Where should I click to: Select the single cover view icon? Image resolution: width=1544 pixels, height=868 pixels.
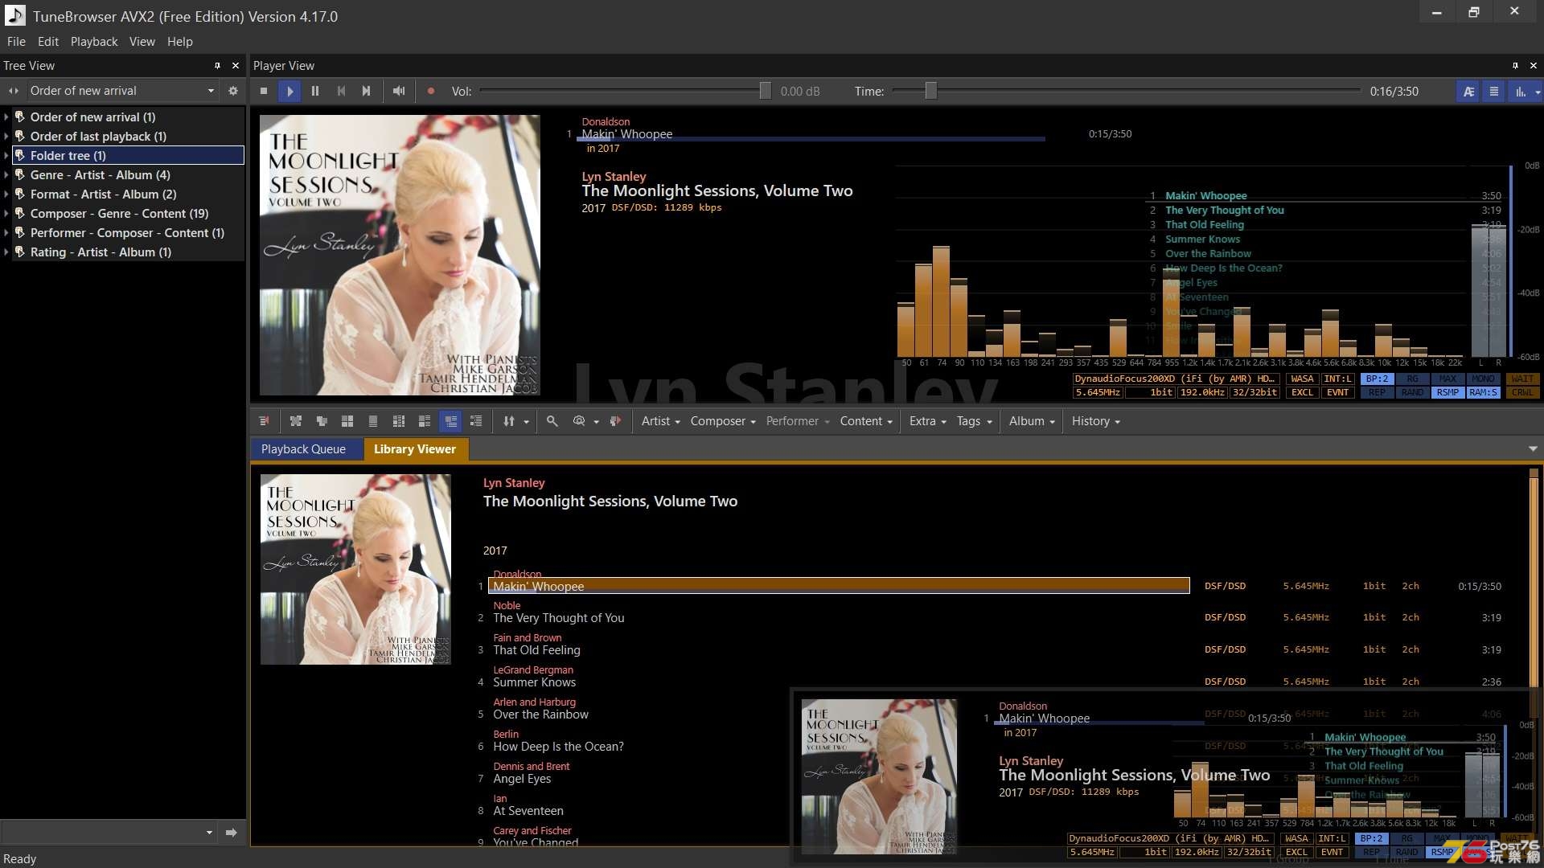(373, 421)
